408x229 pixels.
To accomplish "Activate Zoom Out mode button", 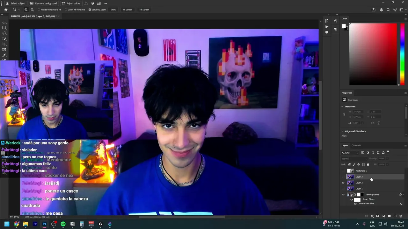I will [x=32, y=10].
